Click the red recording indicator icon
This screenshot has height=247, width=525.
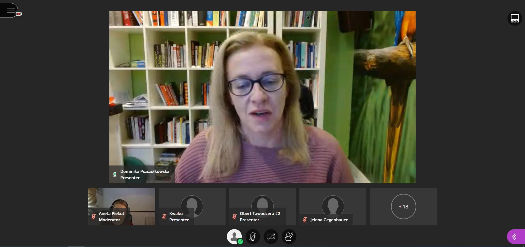click(x=19, y=14)
